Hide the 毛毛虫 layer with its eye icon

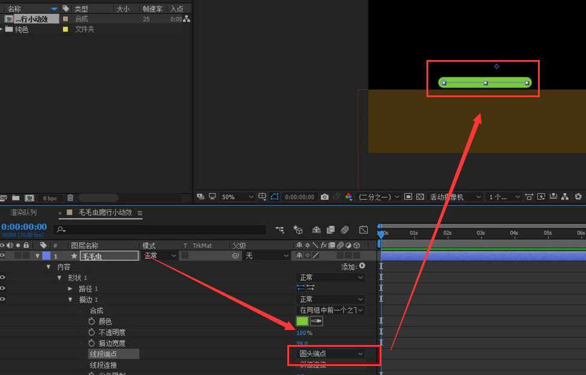[3, 256]
